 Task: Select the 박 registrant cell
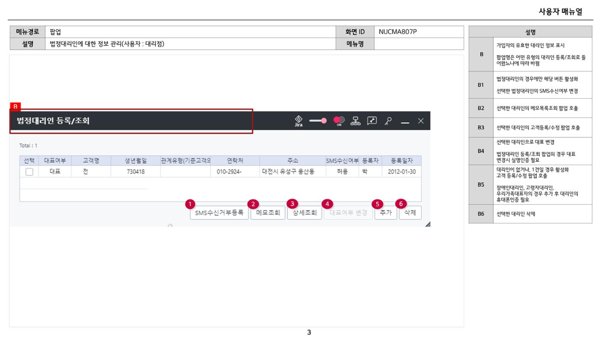click(x=370, y=172)
